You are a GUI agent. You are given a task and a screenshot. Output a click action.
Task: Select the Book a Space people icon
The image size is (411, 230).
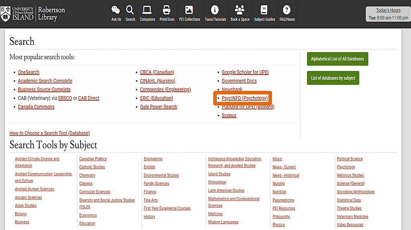click(x=240, y=10)
